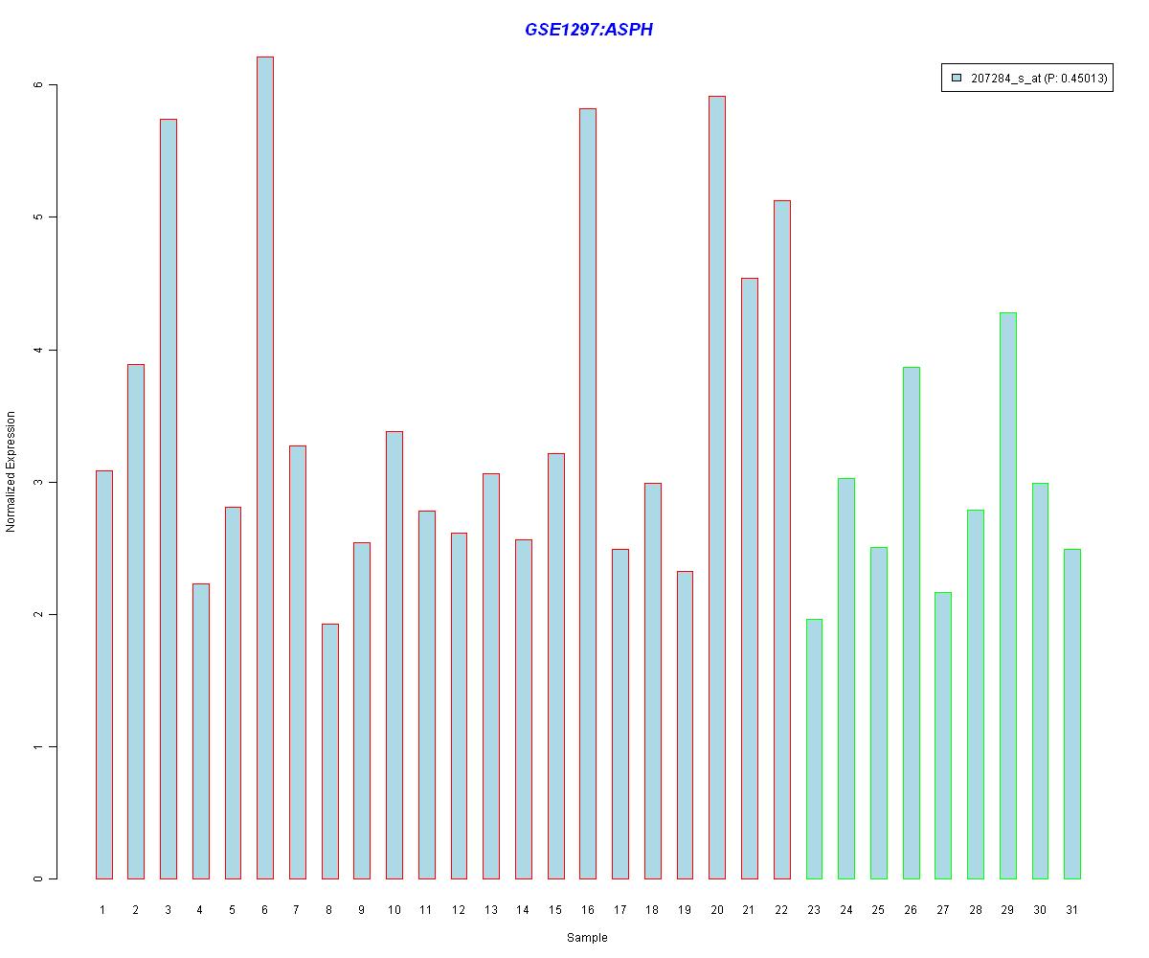
Task: Click x-axis label 16
Action: (588, 909)
